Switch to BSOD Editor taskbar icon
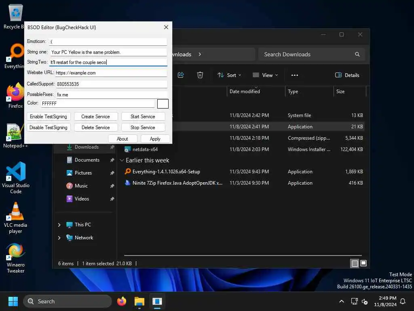 [157, 301]
